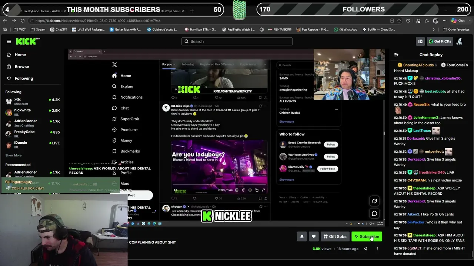Screen dimensions: 474x266
Task: Show more bookmarks with the overflow chevron
Action: click(x=434, y=30)
